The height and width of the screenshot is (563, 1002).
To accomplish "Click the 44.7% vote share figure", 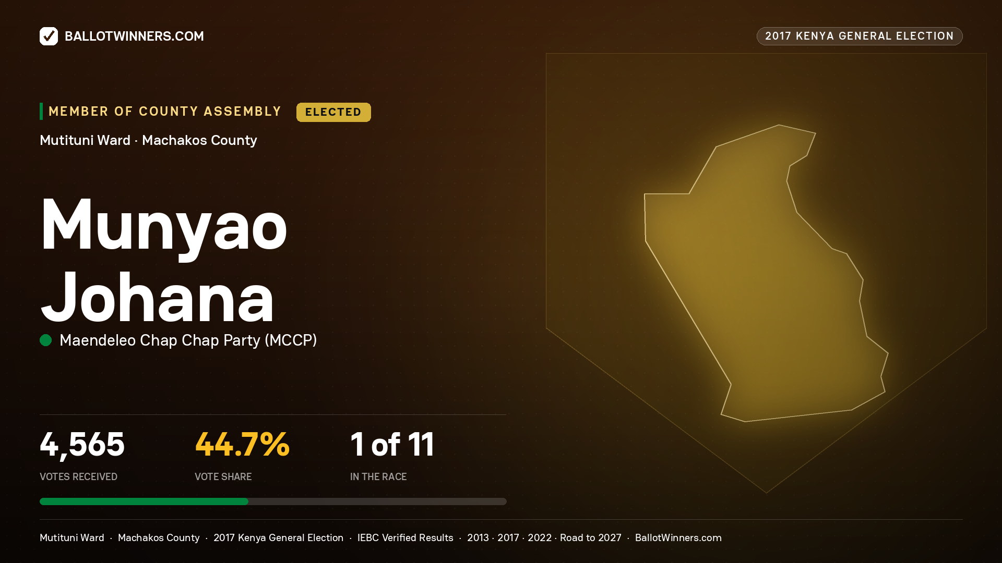I will (242, 445).
